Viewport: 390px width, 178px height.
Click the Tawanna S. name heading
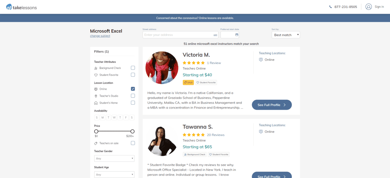198,127
